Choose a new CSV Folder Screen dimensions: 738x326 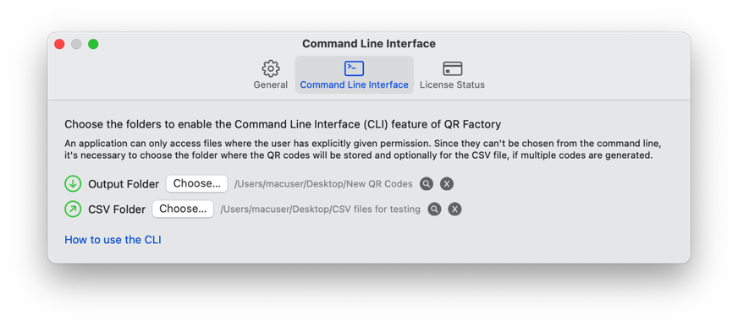click(x=183, y=209)
